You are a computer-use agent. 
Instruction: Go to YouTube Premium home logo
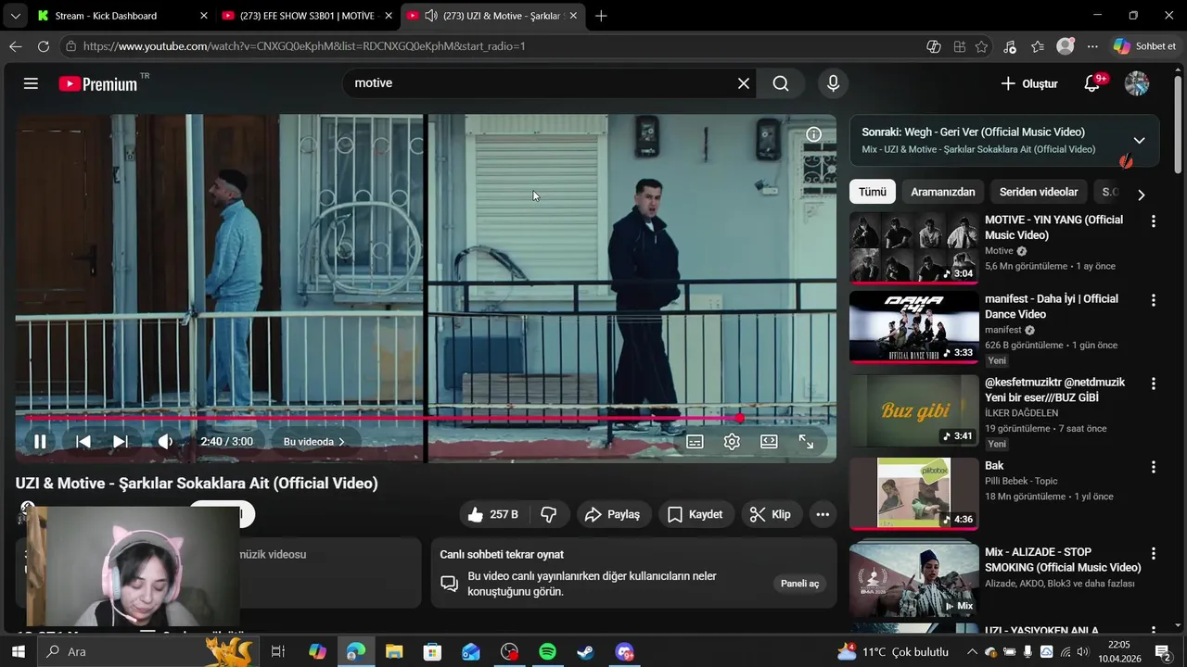click(98, 83)
